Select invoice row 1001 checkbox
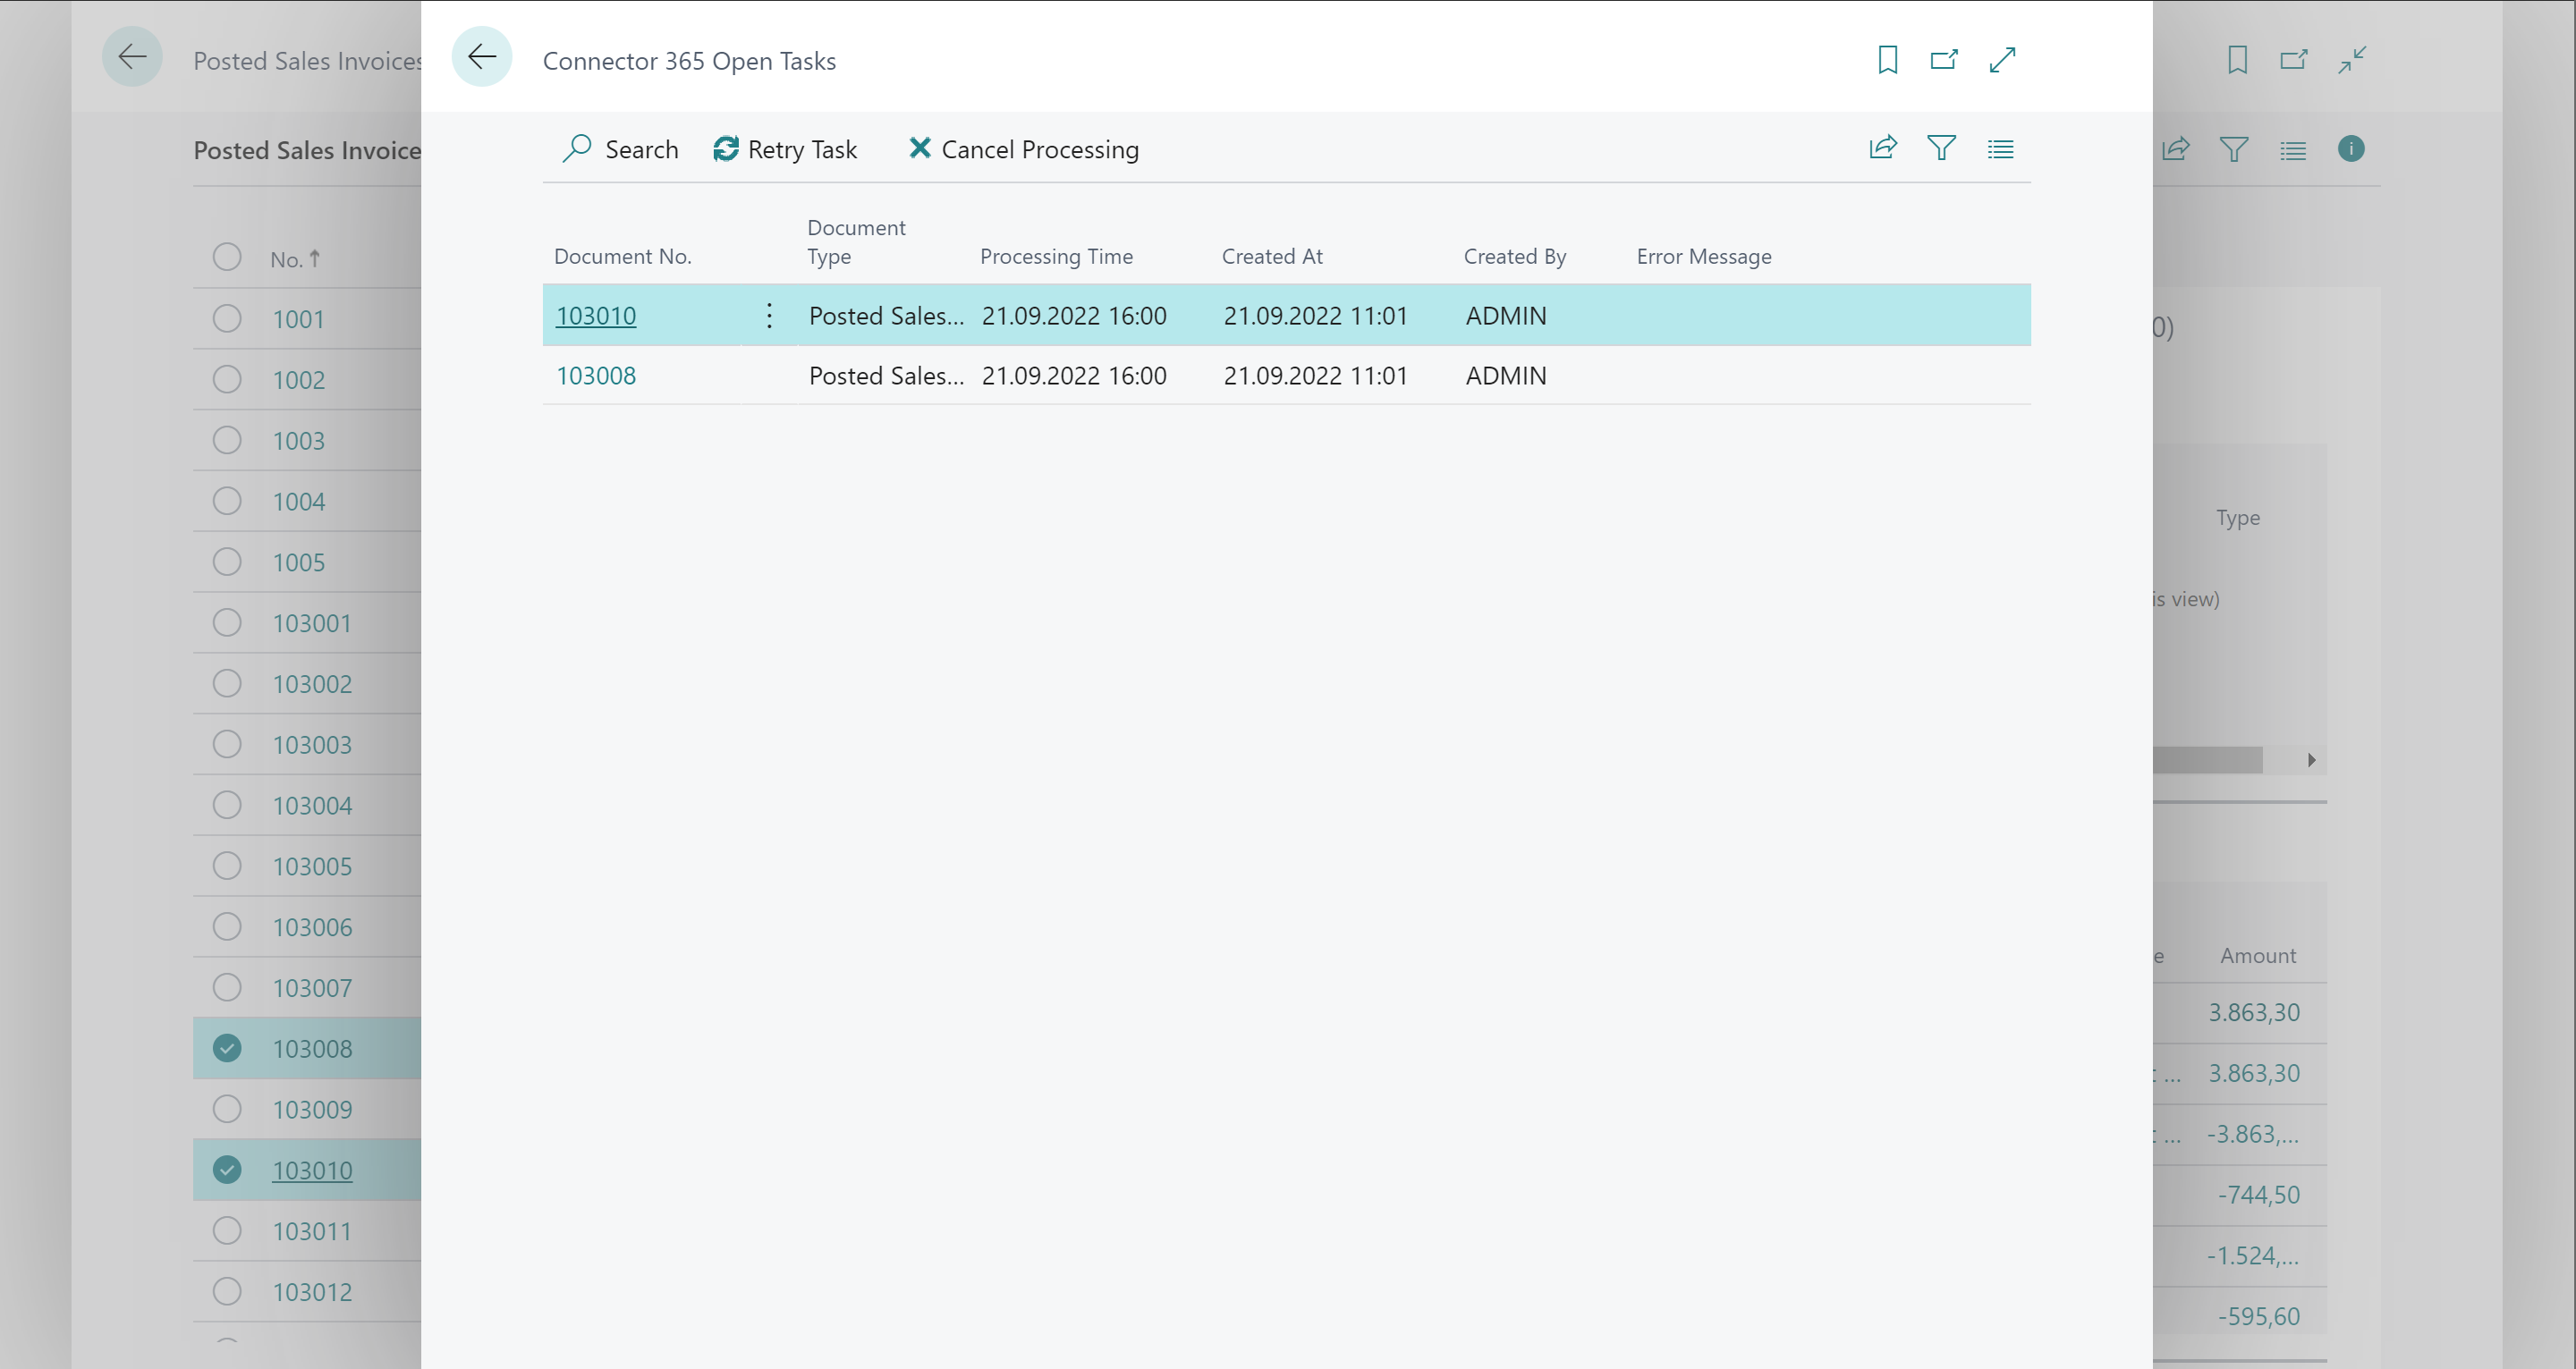2576x1369 pixels. click(x=227, y=319)
